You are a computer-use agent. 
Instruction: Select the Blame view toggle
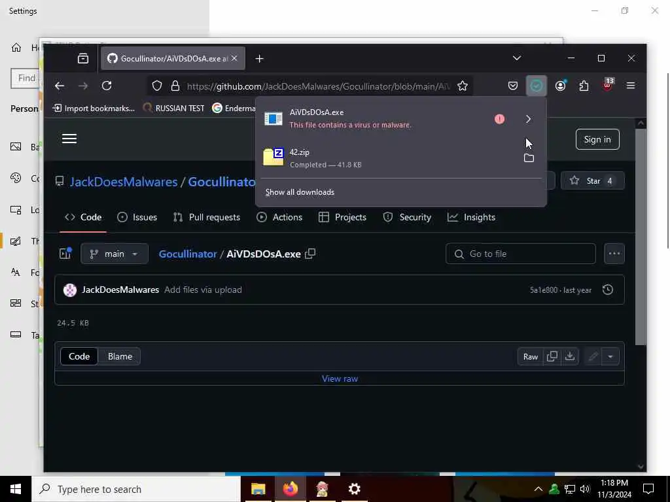pos(120,356)
